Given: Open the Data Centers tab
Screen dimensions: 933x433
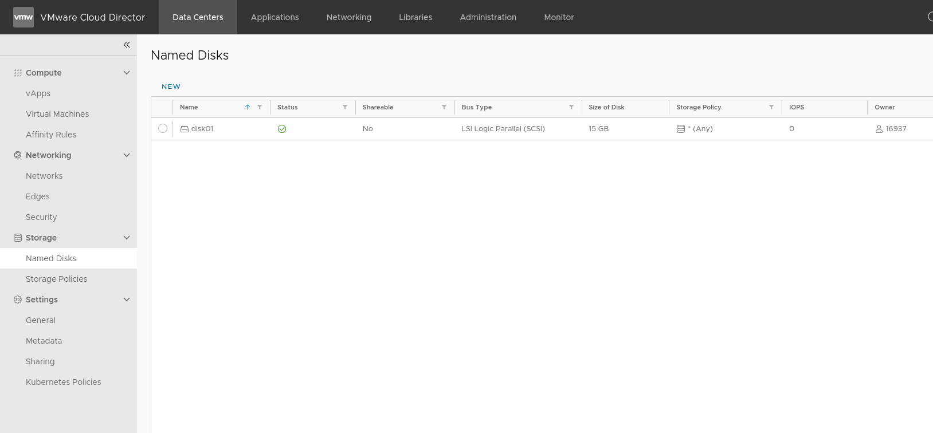Looking at the screenshot, I should click(x=198, y=17).
